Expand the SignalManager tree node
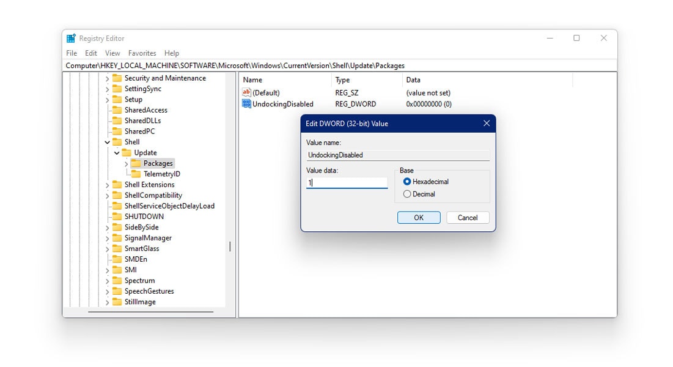This screenshot has width=673, height=367. 108,238
